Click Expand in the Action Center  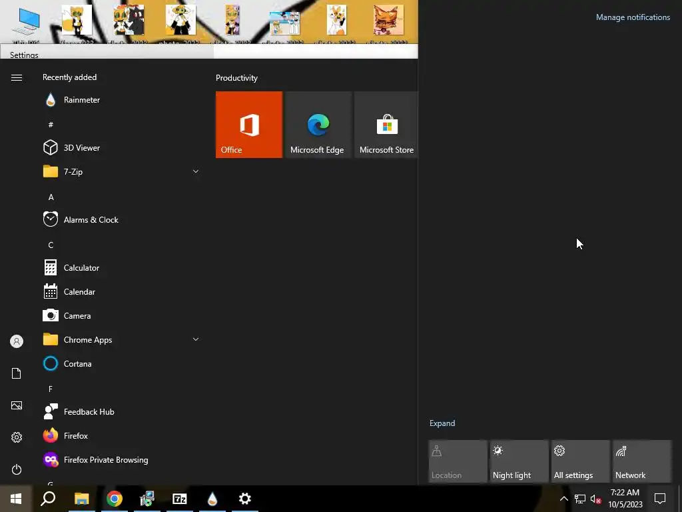pos(442,423)
